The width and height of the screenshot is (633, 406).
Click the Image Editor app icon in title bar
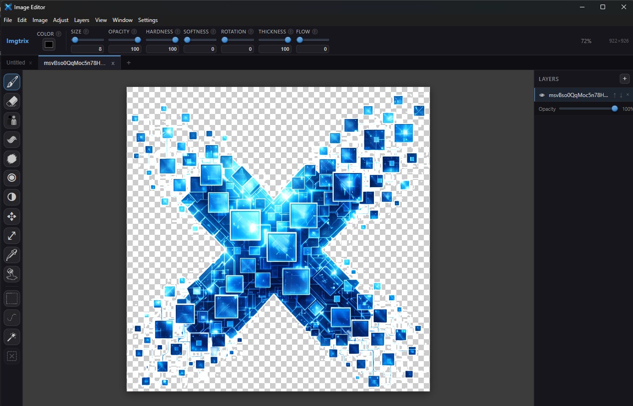(x=8, y=7)
